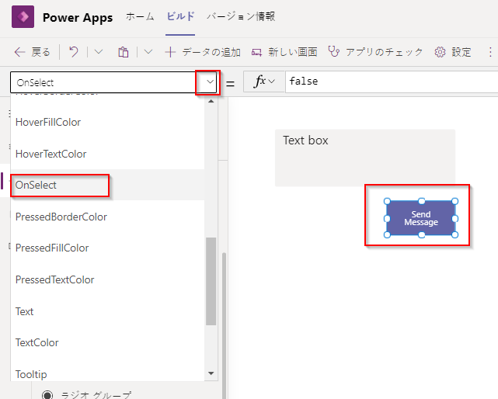This screenshot has height=399, width=498.
Task: Click データの追加 to add data
Action: [203, 52]
